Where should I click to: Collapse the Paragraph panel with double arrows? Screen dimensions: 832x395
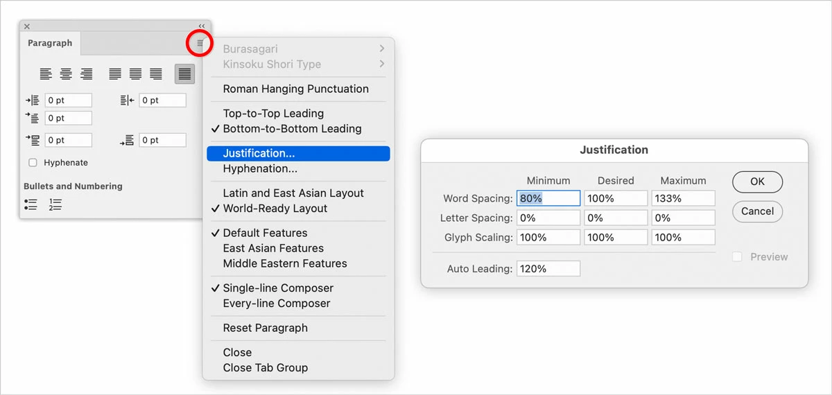(202, 26)
